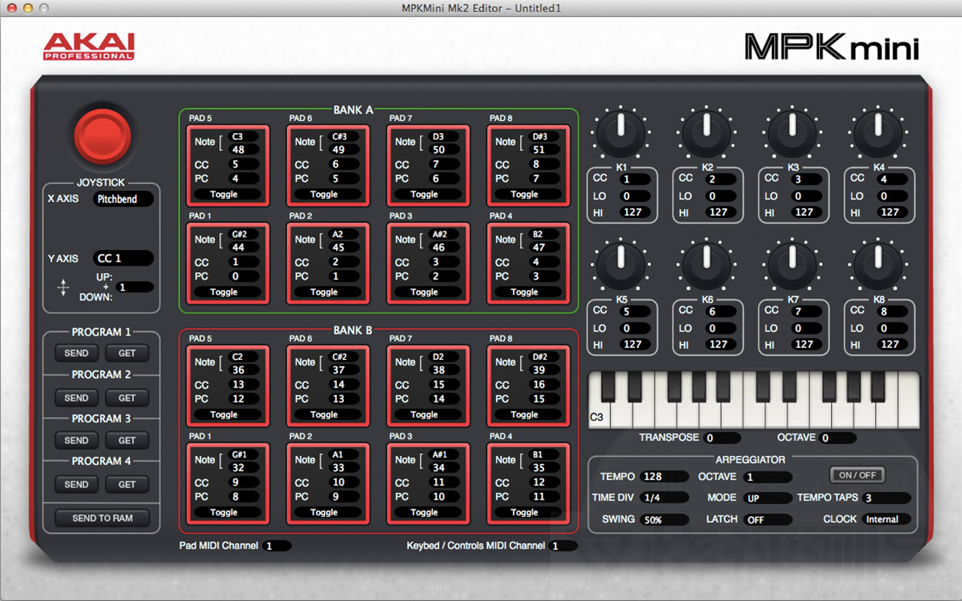This screenshot has height=601, width=962.
Task: Click the arpeggiator TEMPO 128 field
Action: 664,477
